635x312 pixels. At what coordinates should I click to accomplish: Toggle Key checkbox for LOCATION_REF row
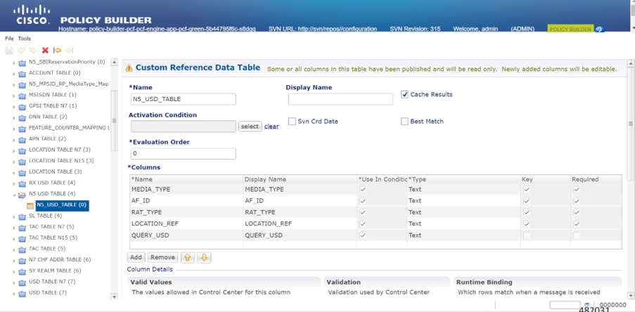527,223
